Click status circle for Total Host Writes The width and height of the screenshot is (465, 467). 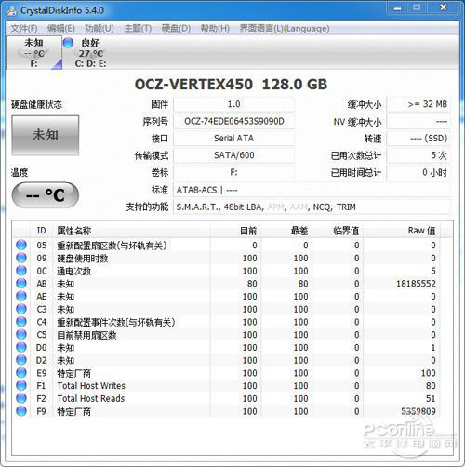[x=21, y=385]
